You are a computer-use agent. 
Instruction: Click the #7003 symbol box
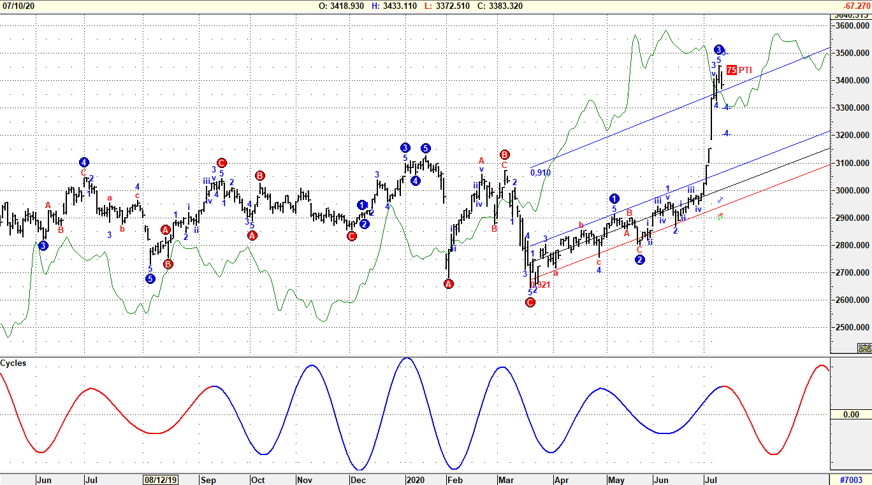click(x=850, y=480)
